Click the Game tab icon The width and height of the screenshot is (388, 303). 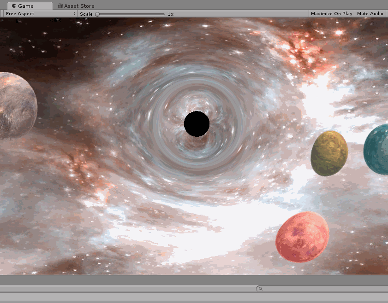(x=14, y=6)
